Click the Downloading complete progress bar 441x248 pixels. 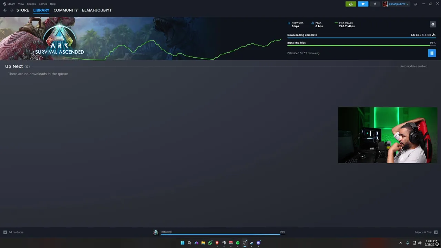(361, 38)
